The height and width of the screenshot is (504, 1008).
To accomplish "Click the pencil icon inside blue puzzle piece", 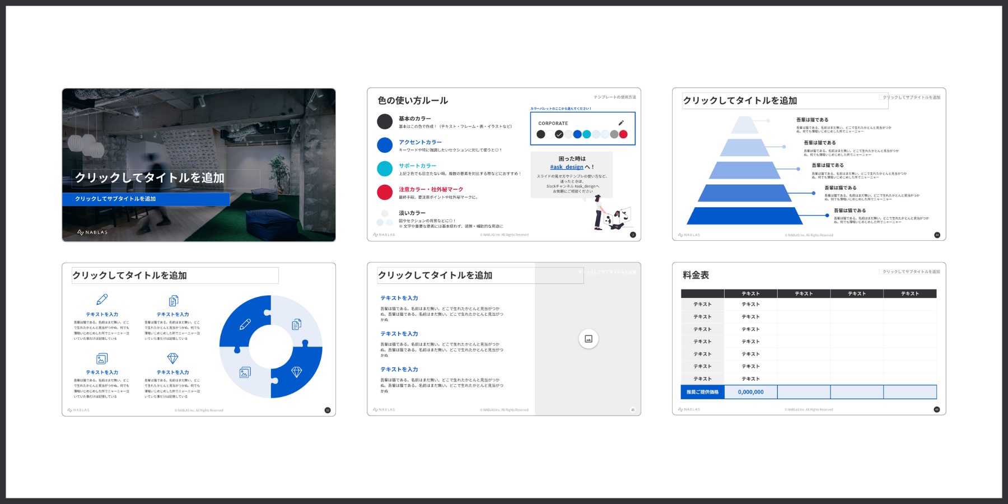I will [245, 324].
